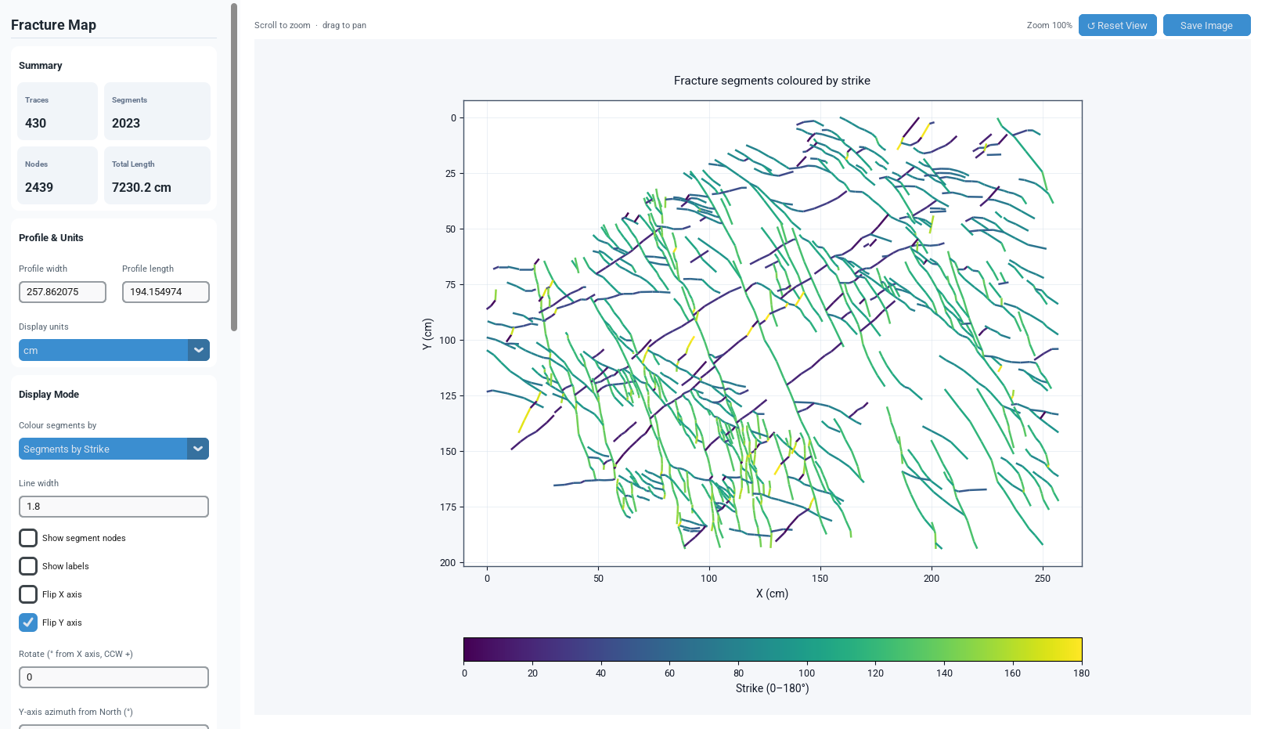
Task: Click the Total Length 7230.2 cm card
Action: pyautogui.click(x=157, y=175)
